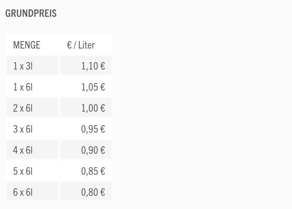Click the 1 x 6l quantity cell
This screenshot has height=209, width=292.
23,87
